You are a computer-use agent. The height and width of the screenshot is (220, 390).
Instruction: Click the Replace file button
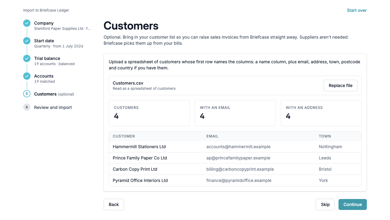[341, 86]
